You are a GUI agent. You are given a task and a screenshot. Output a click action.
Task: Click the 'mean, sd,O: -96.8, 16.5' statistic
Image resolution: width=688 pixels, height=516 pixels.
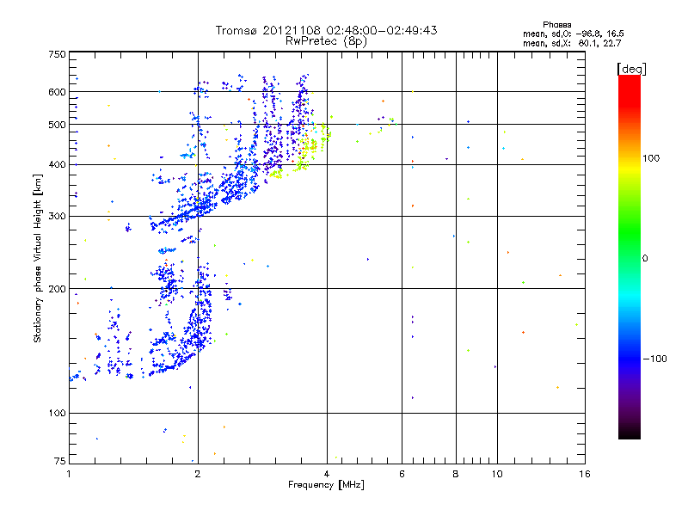coord(573,34)
